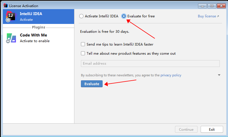Focus the Email address input field
Screen dimensions: 228x137
point(150,64)
